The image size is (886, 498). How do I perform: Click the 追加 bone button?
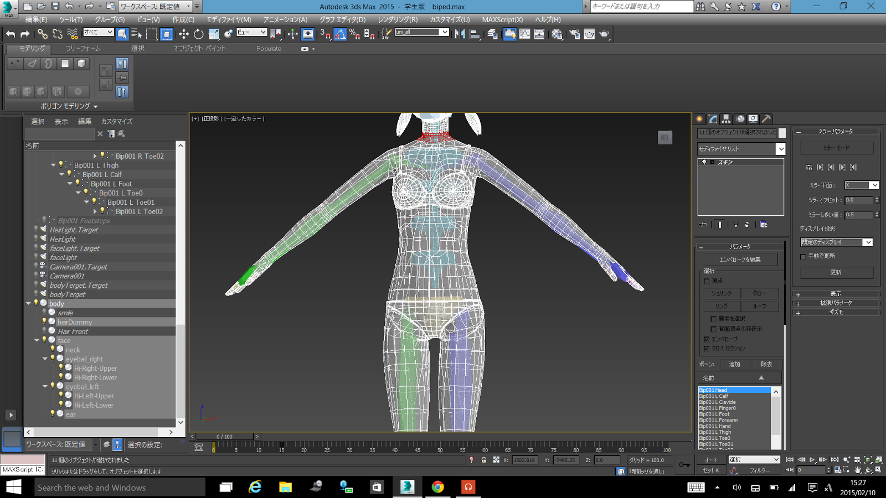pos(734,364)
